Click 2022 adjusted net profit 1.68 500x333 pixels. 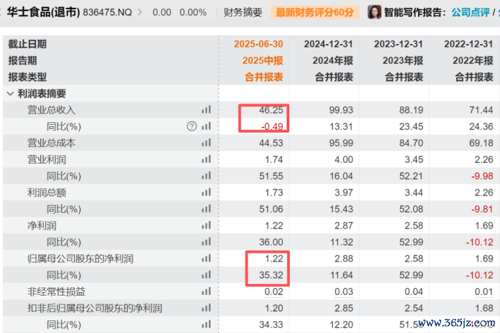tap(484, 308)
